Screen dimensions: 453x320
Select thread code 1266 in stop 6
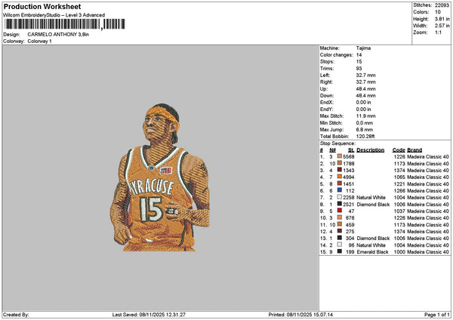click(x=399, y=191)
